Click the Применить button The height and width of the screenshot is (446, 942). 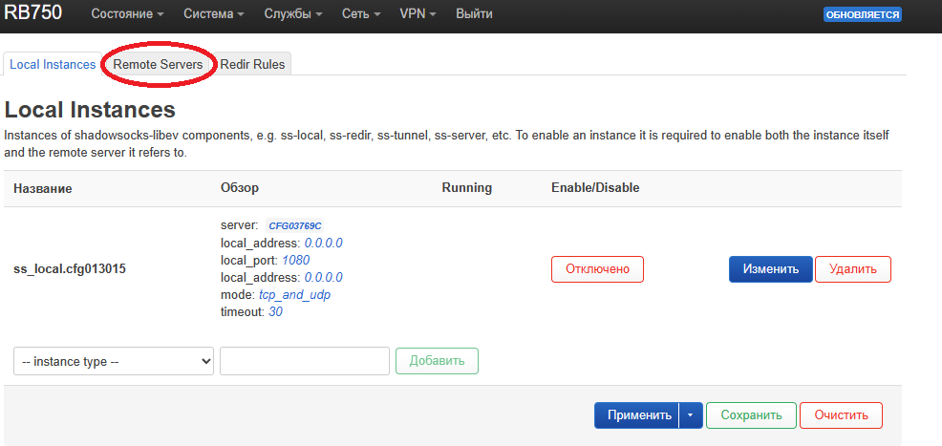pyautogui.click(x=637, y=415)
